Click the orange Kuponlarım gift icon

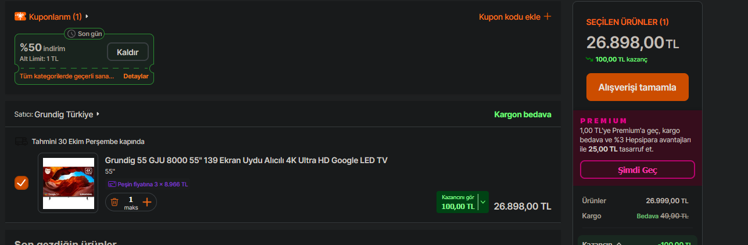(20, 17)
